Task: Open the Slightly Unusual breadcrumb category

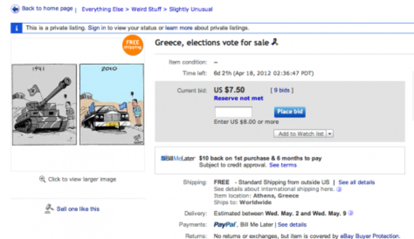Action: [x=191, y=9]
